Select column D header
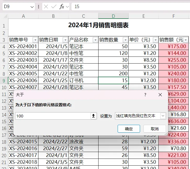The width and height of the screenshot is (190, 169). pos(113,16)
